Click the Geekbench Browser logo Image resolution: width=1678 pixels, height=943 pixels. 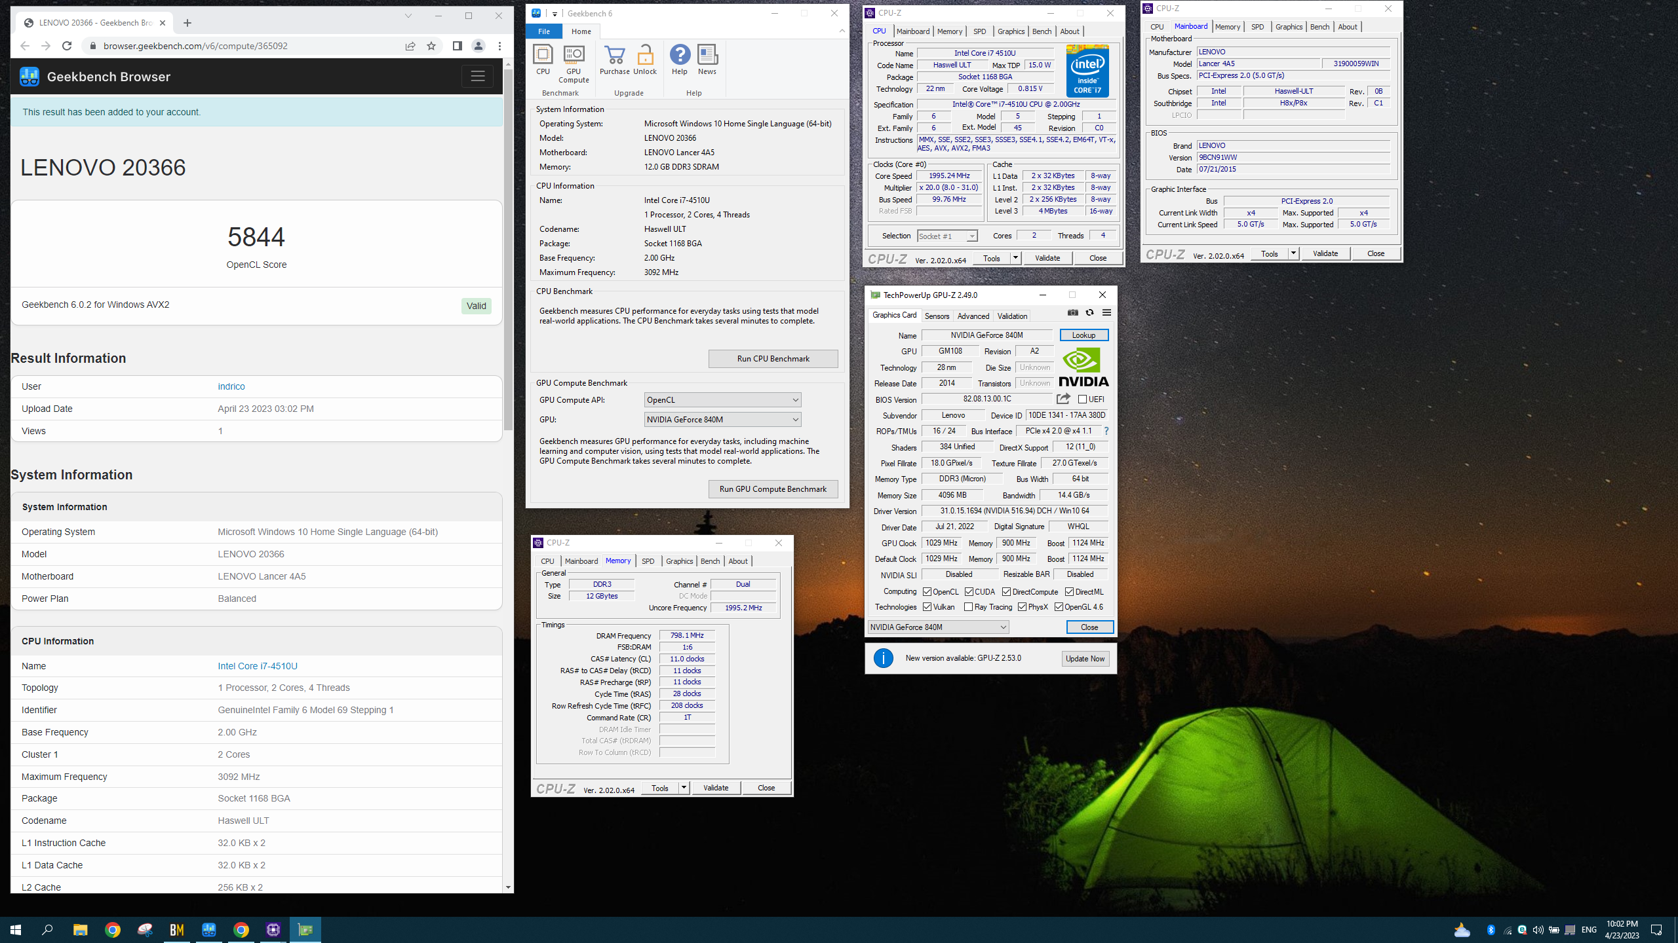(29, 77)
